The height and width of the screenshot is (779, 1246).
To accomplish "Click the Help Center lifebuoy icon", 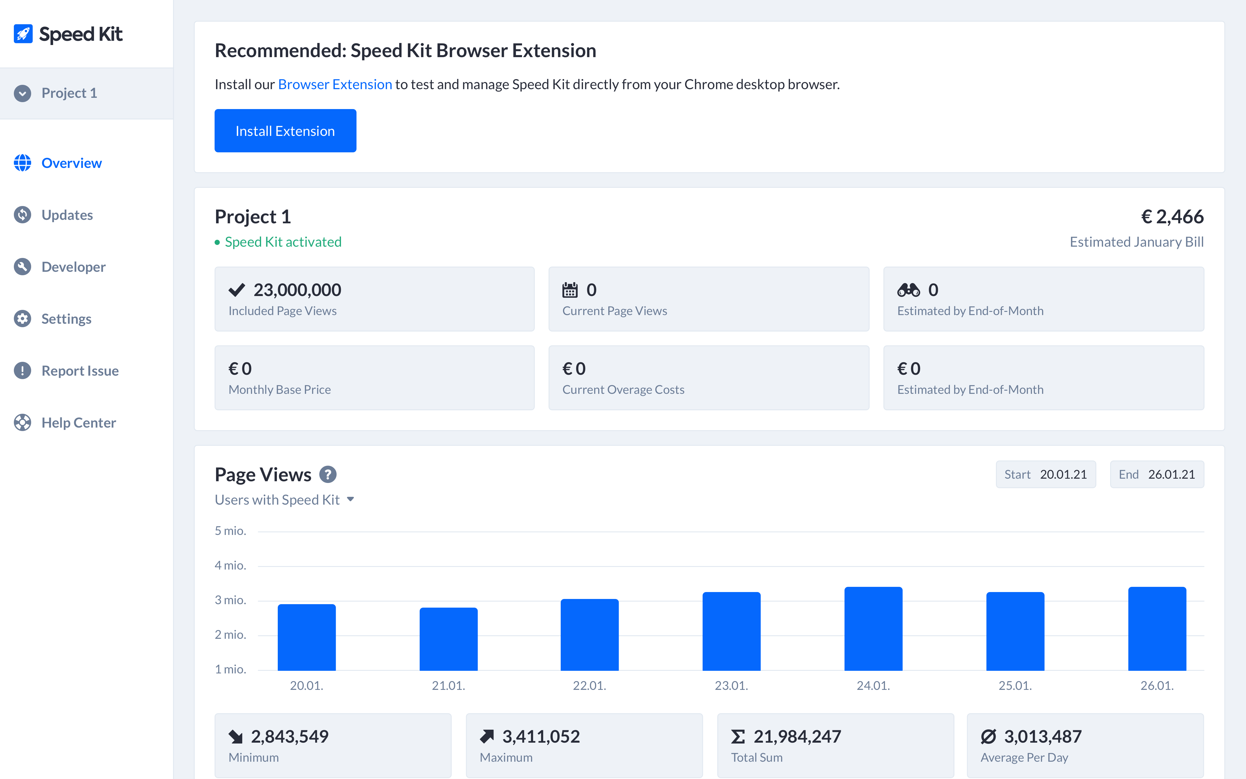I will (23, 423).
